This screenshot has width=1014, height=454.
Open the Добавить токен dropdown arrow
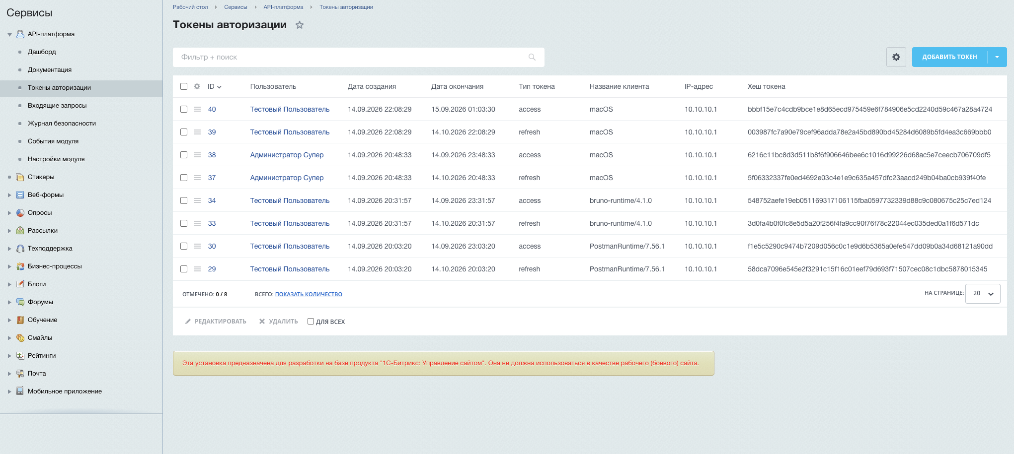[997, 57]
